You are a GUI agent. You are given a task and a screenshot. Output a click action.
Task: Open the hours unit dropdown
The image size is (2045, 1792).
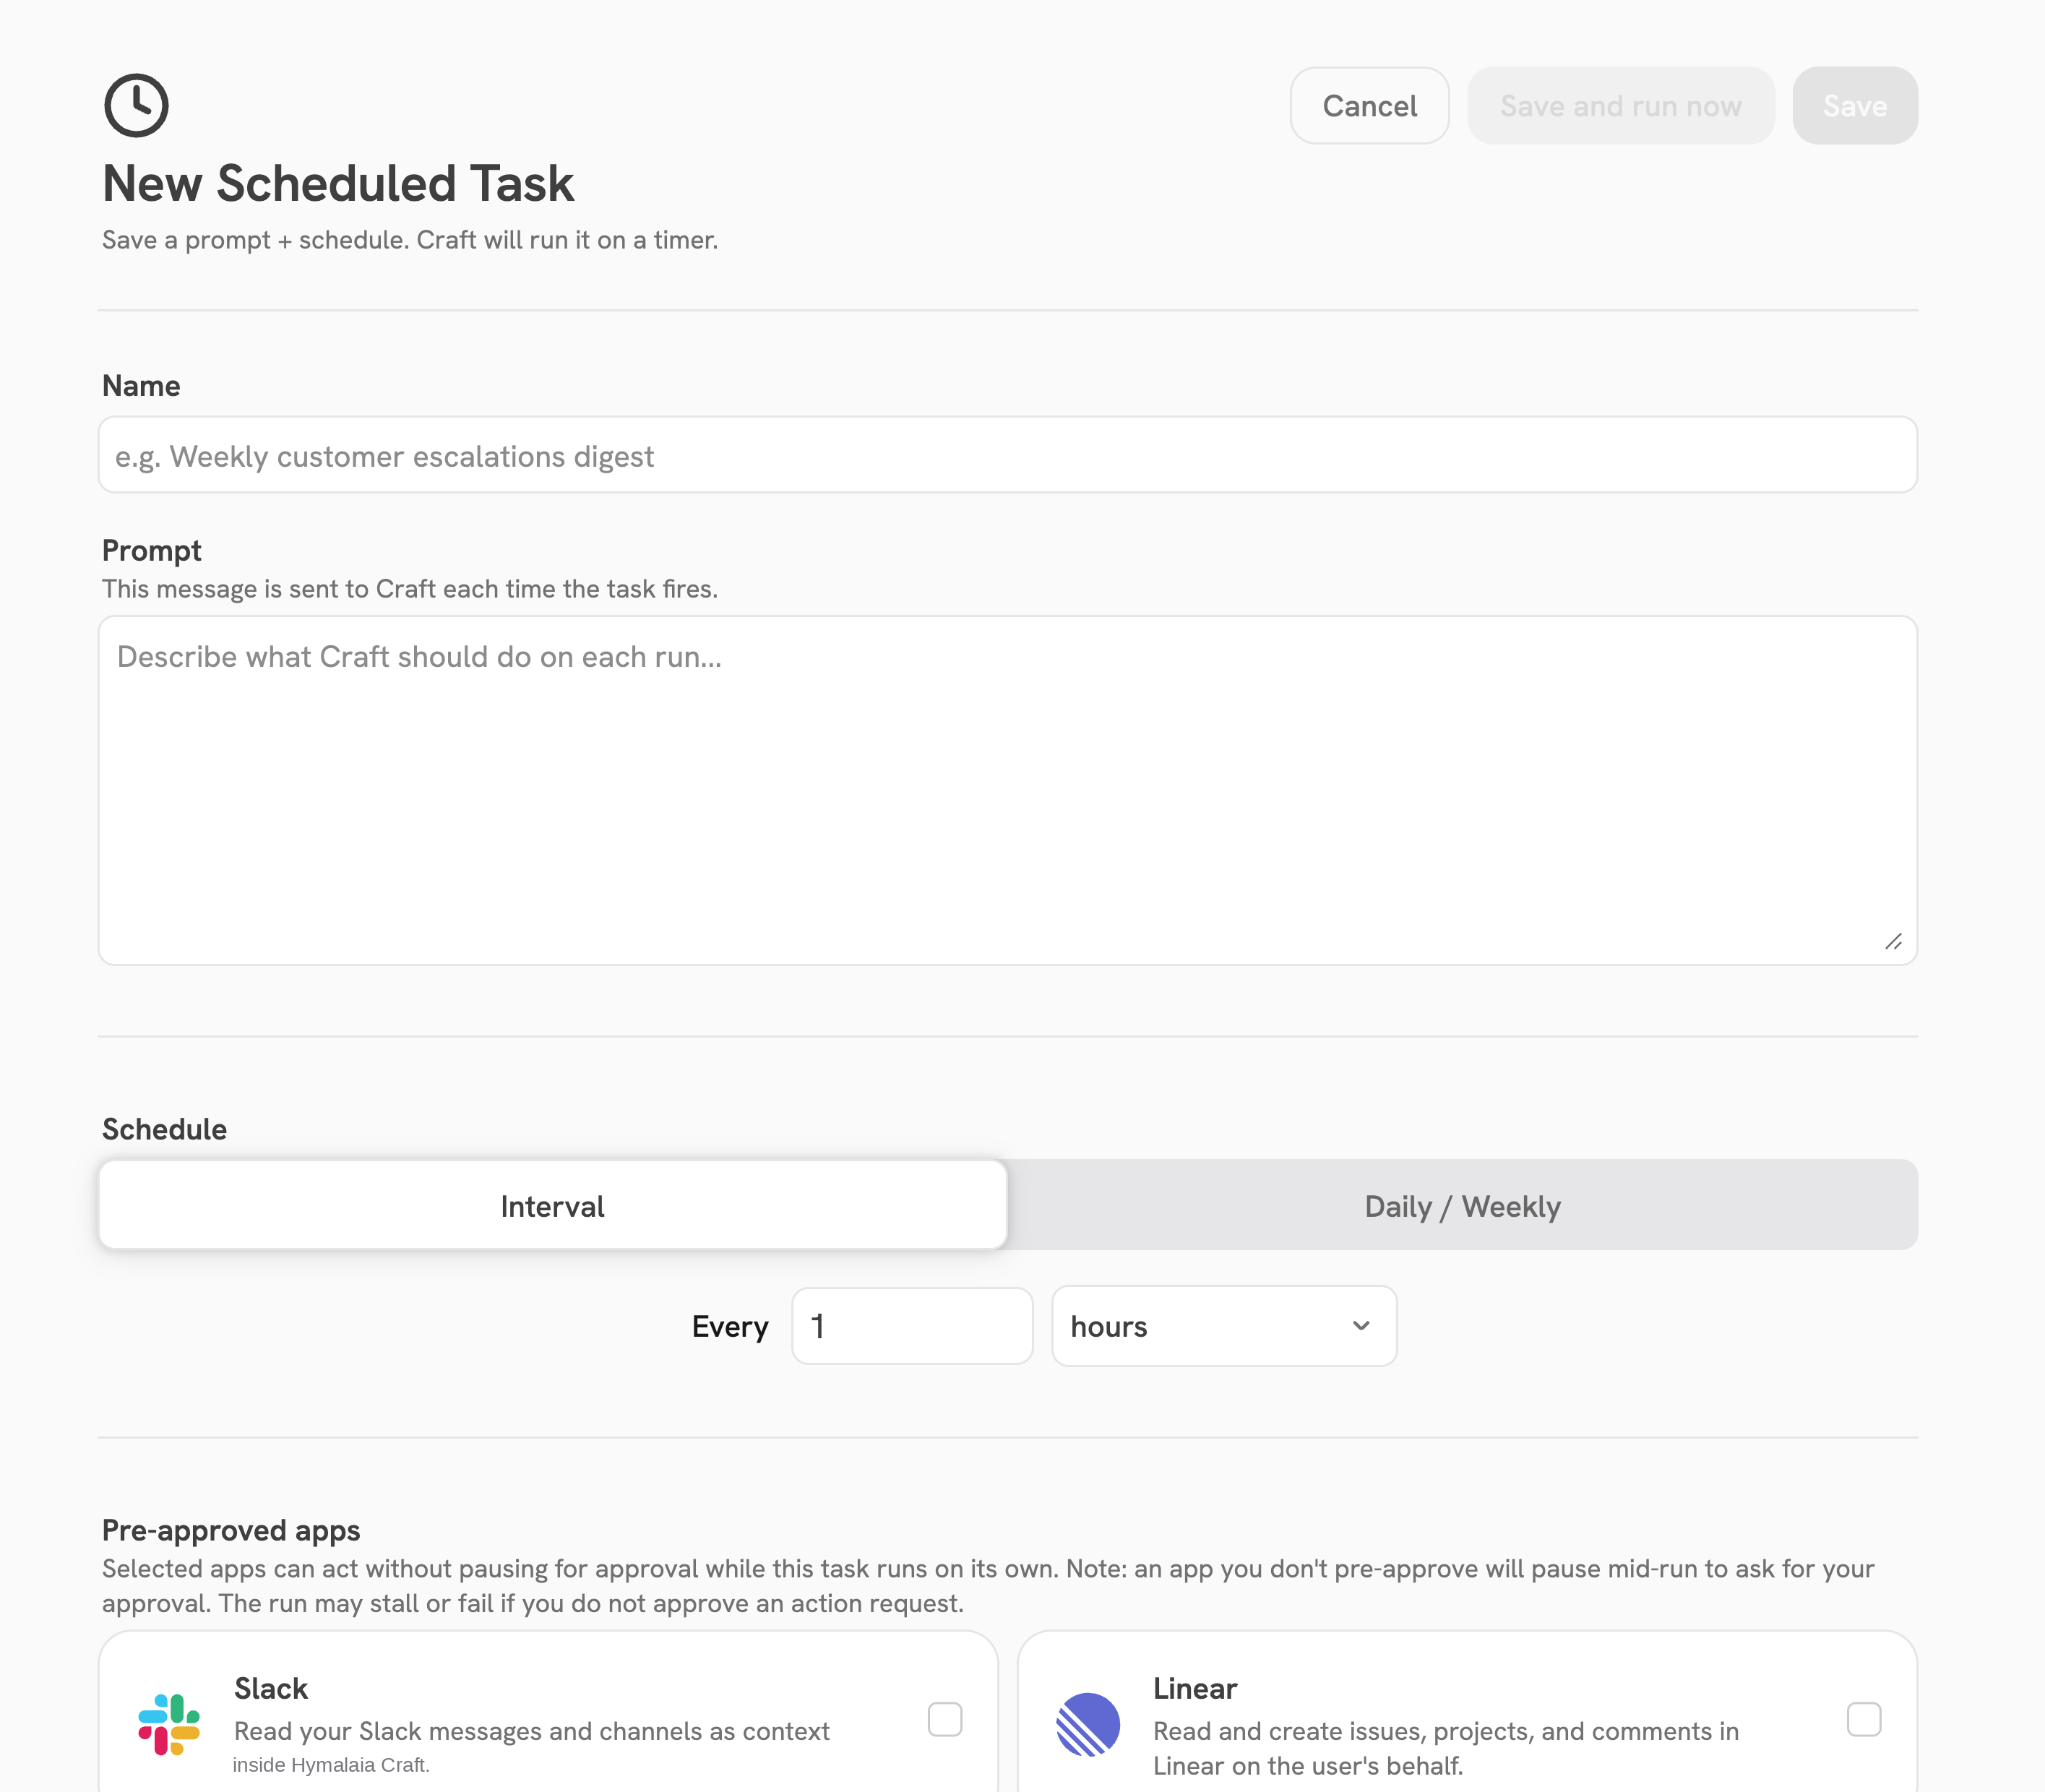1224,1326
